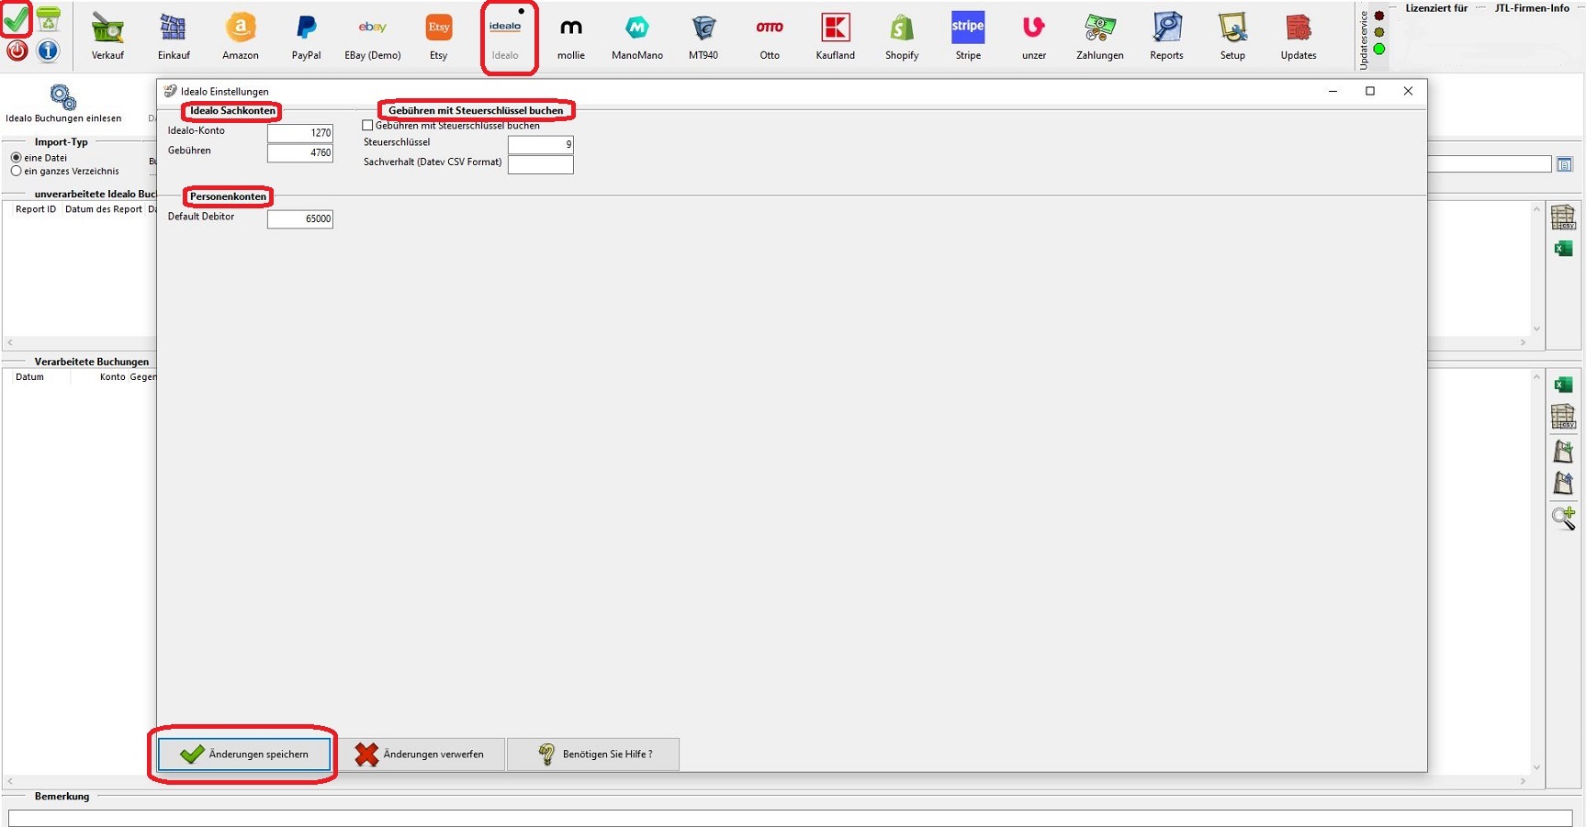Open the Reports section
The width and height of the screenshot is (1586, 827).
click(1166, 37)
